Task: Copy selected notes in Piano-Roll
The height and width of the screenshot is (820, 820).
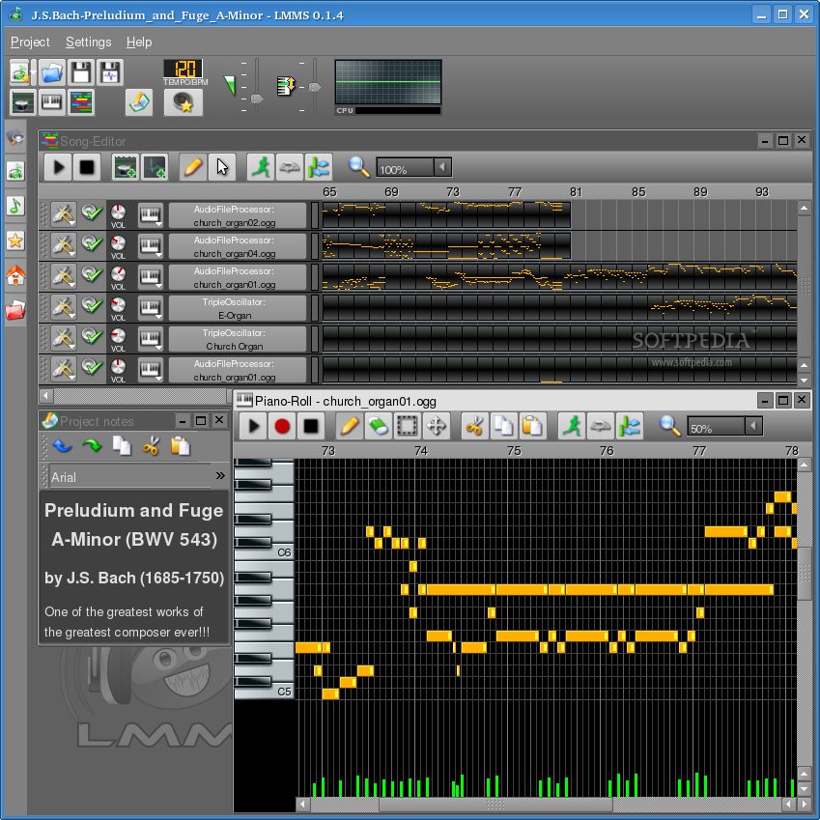Action: pyautogui.click(x=503, y=426)
